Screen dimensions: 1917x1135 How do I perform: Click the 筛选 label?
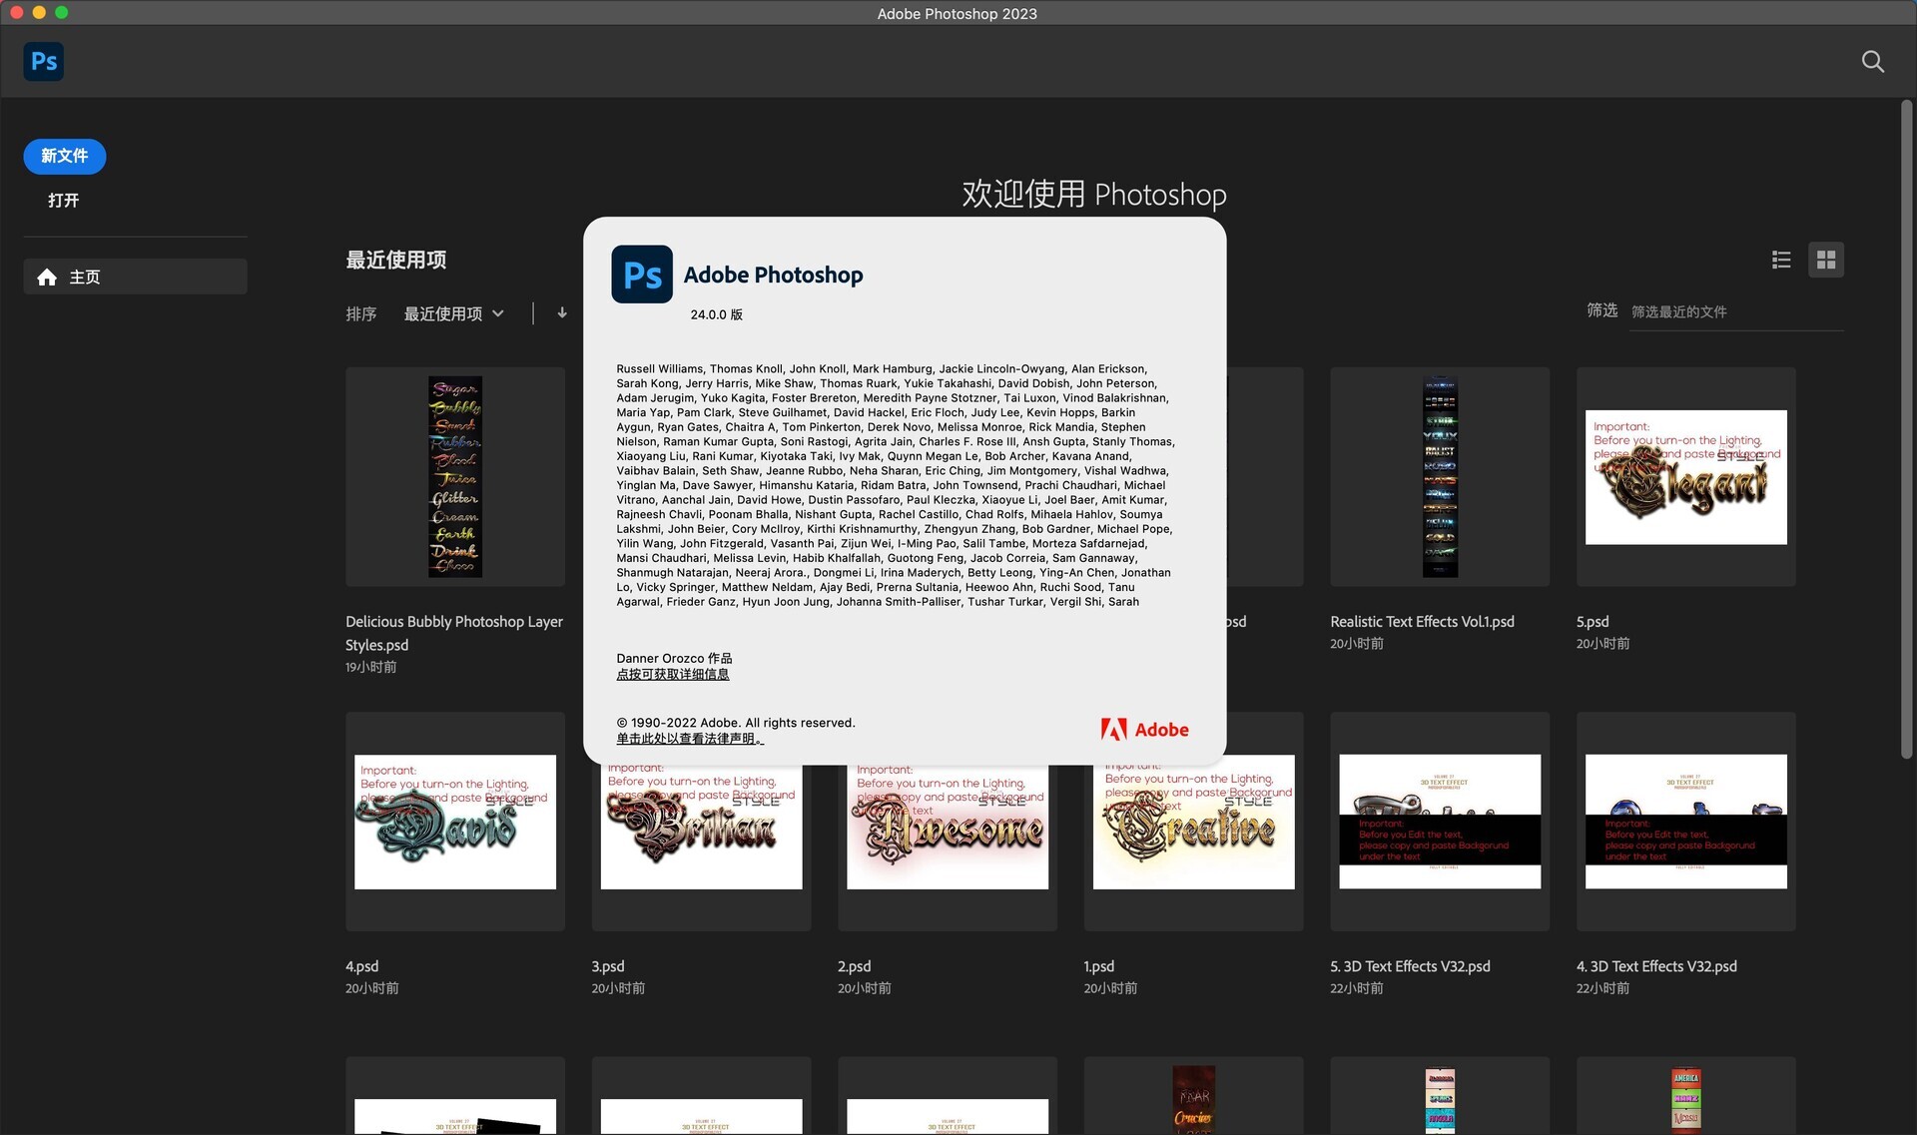point(1602,310)
